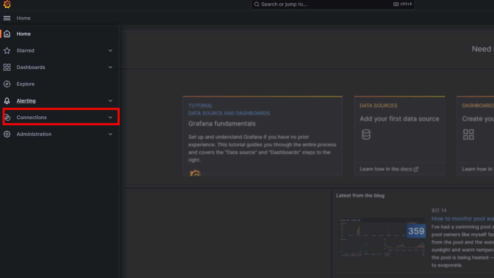Click the Starred star icon

(x=7, y=51)
